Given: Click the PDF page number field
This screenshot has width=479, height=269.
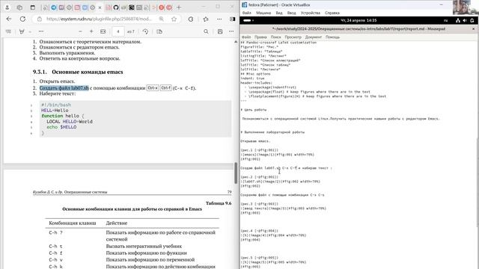Looking at the screenshot, I should (118, 31).
